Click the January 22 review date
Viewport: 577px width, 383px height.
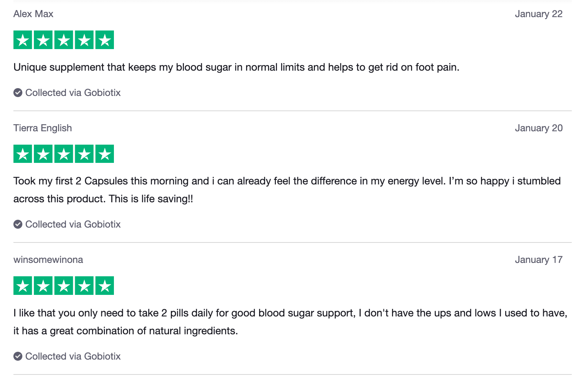click(x=538, y=14)
